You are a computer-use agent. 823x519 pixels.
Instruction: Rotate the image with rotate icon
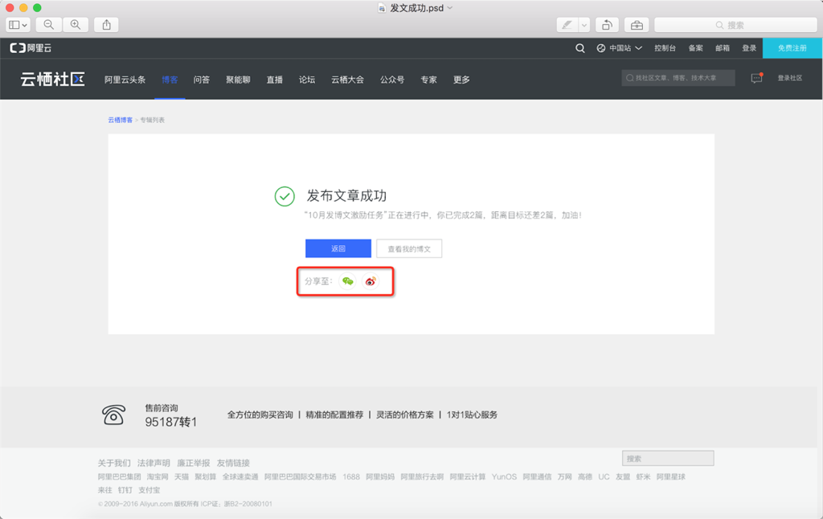pos(608,25)
